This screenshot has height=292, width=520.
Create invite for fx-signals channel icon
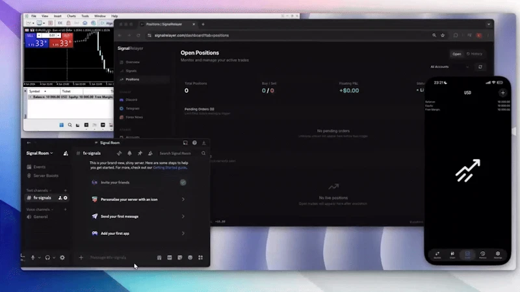pyautogui.click(x=60, y=198)
